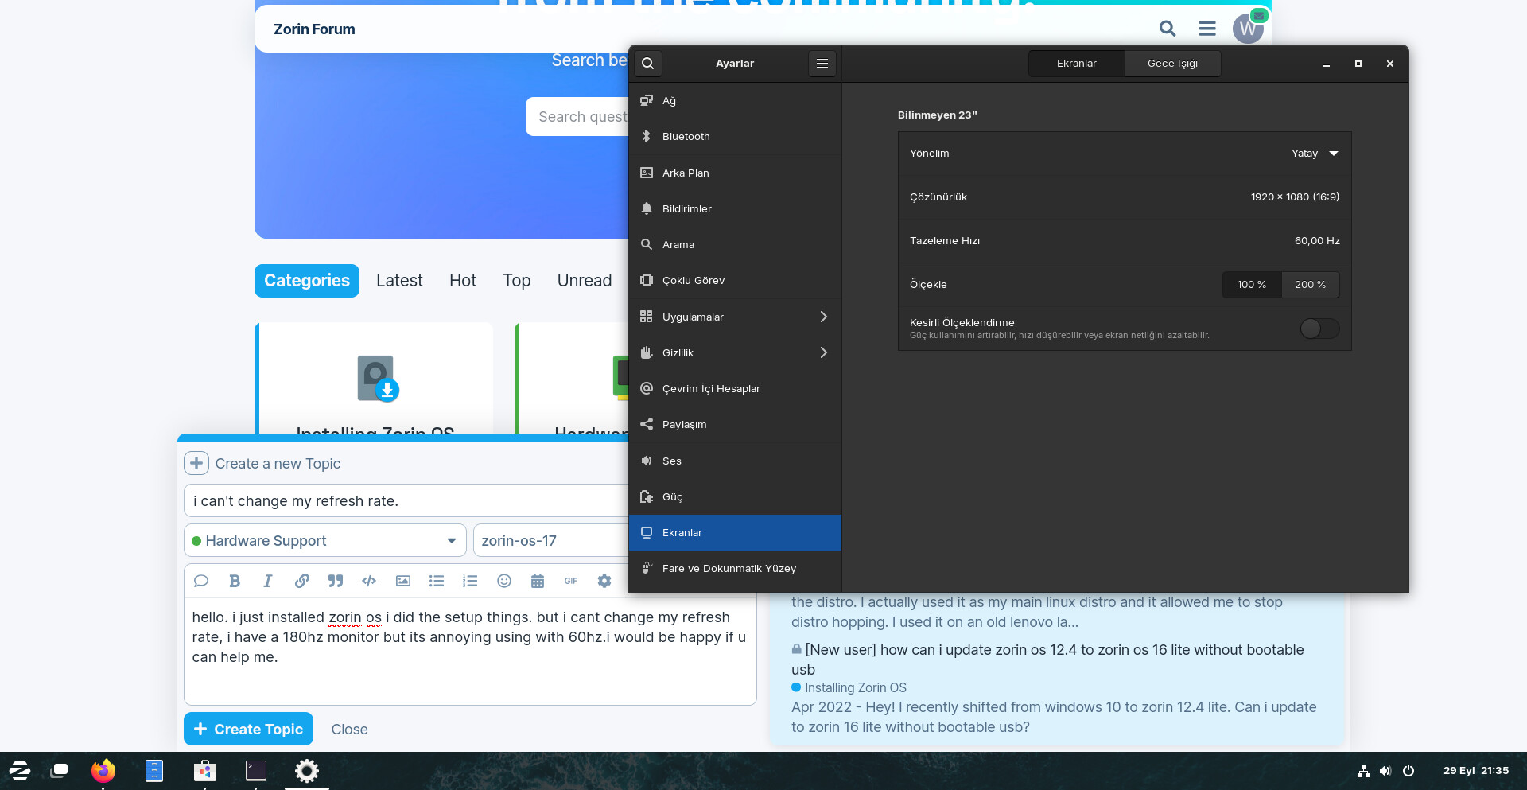Open Çevrim İçi Hesaplar panel
1527x790 pixels.
click(735, 388)
